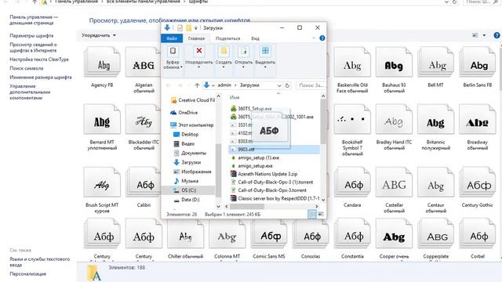The height and width of the screenshot is (282, 502).
Task: Open the Открыть ribbon dropdown
Action: 243,57
